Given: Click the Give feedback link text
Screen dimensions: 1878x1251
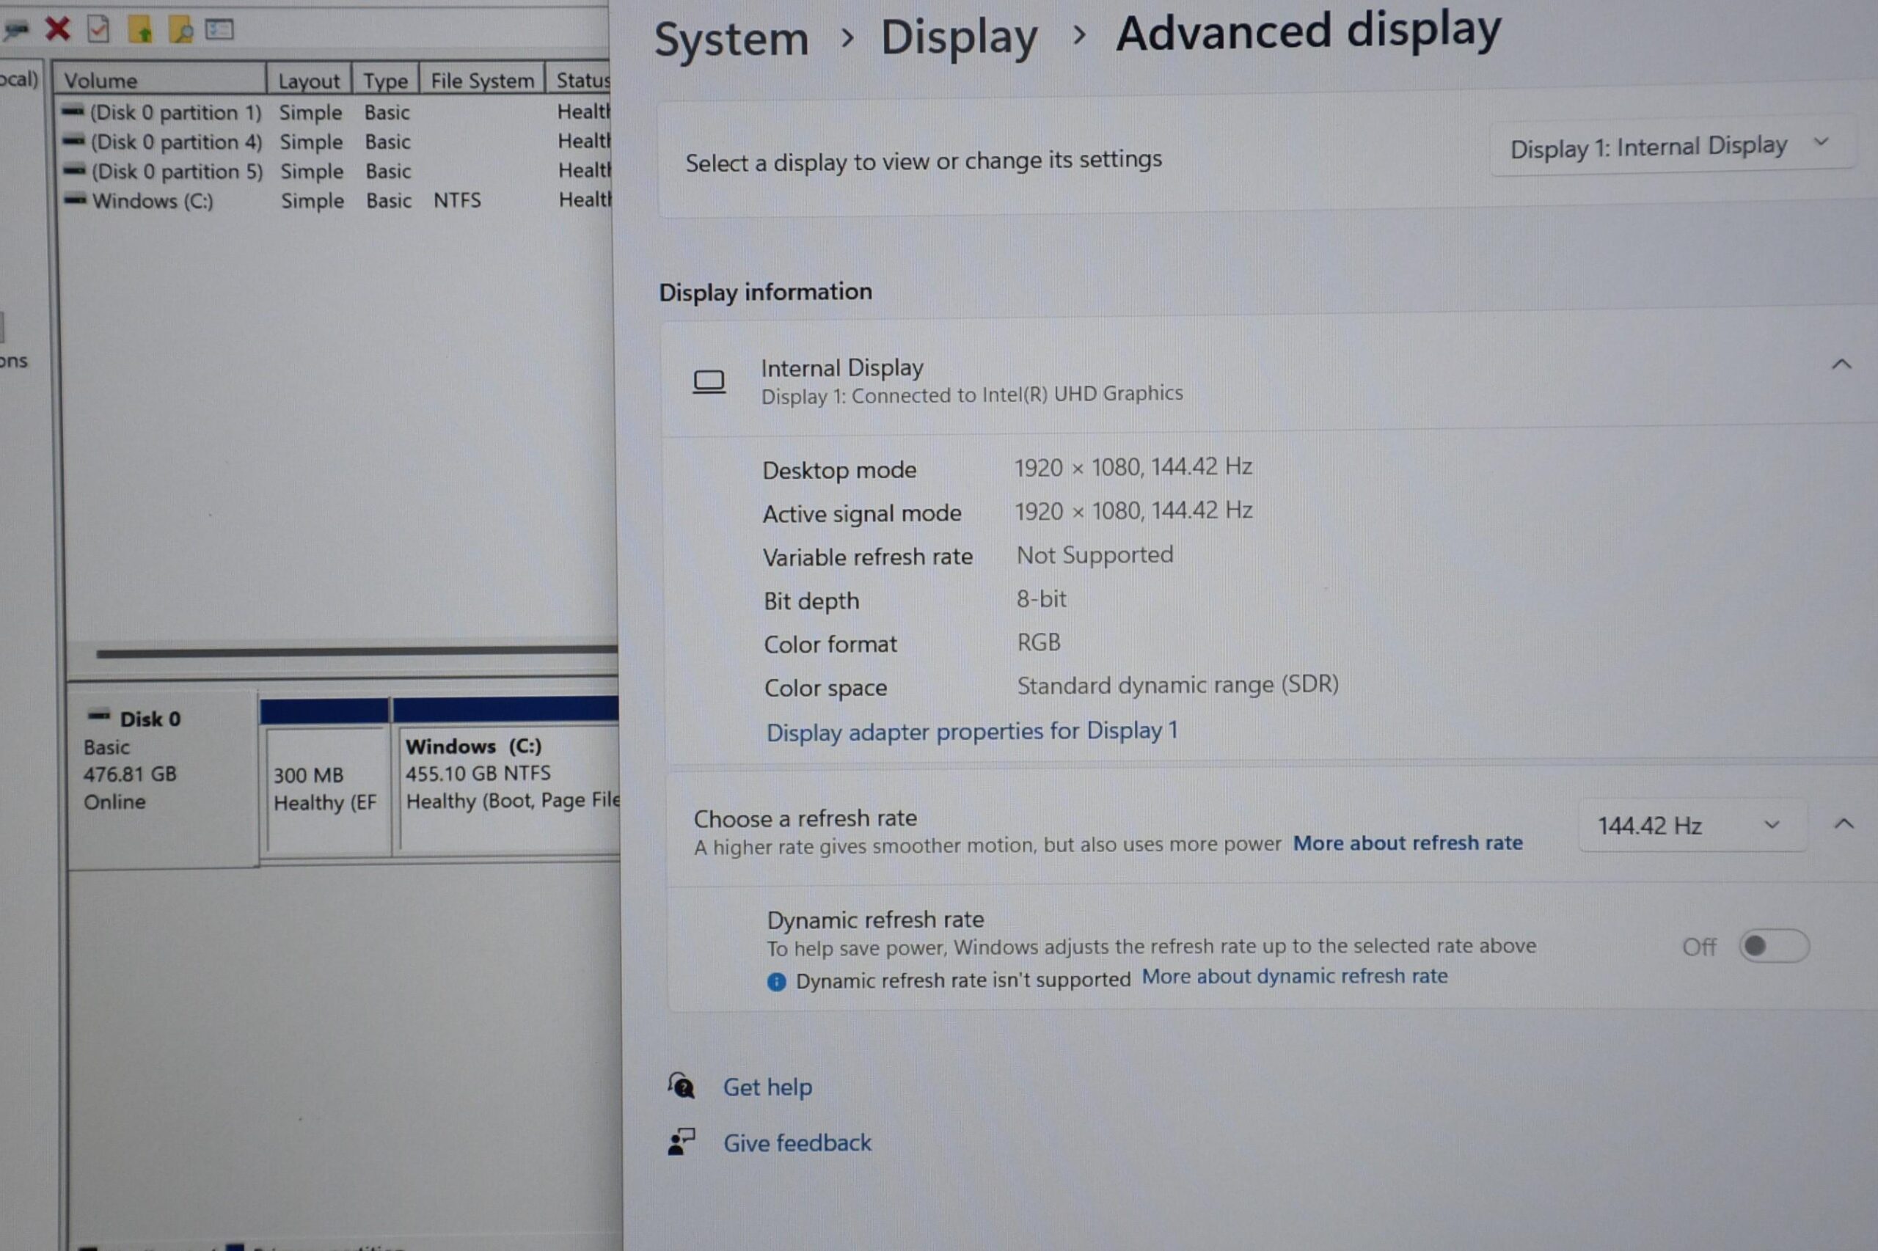Looking at the screenshot, I should click(797, 1143).
